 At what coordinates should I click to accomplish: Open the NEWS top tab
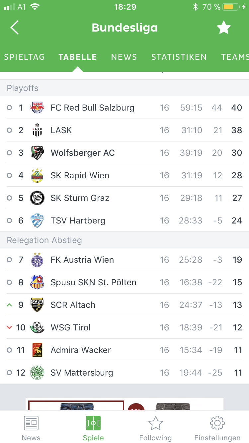tap(124, 57)
